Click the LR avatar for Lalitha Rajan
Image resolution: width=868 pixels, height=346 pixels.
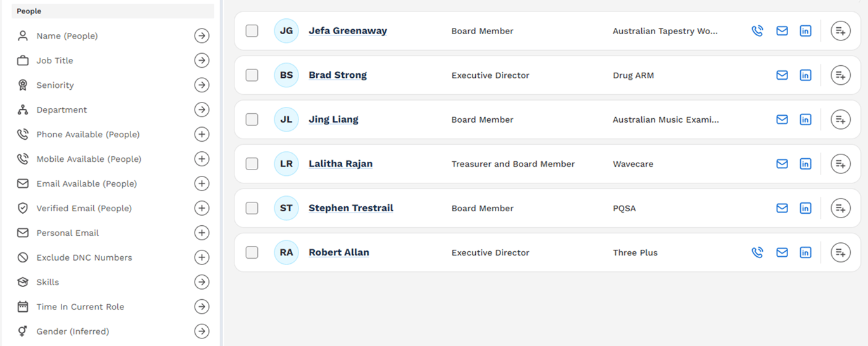286,164
